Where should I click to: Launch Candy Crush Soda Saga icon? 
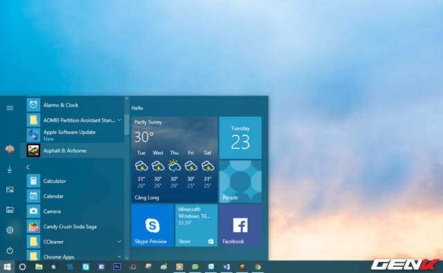pos(33,227)
